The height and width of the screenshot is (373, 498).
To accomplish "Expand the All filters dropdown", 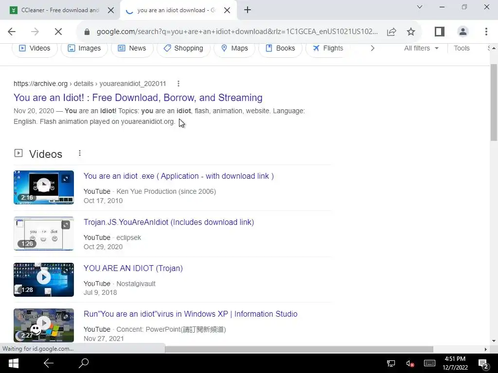I will tap(421, 48).
